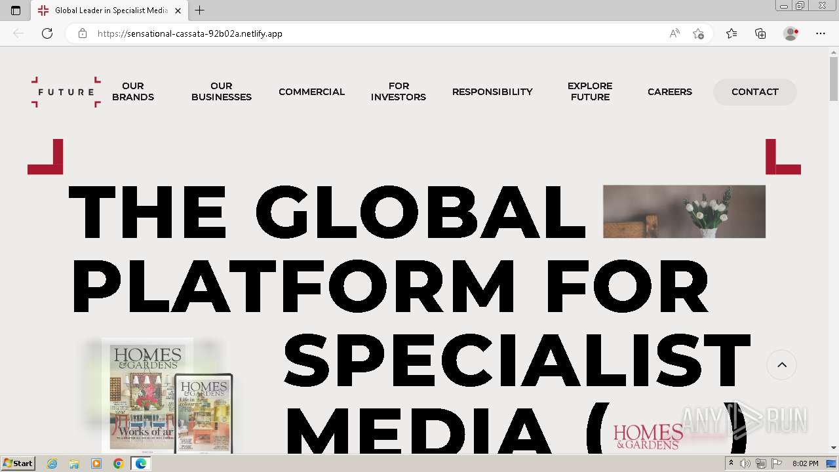This screenshot has width=839, height=472.
Task: Open the Favorites list icon
Action: [x=732, y=33]
